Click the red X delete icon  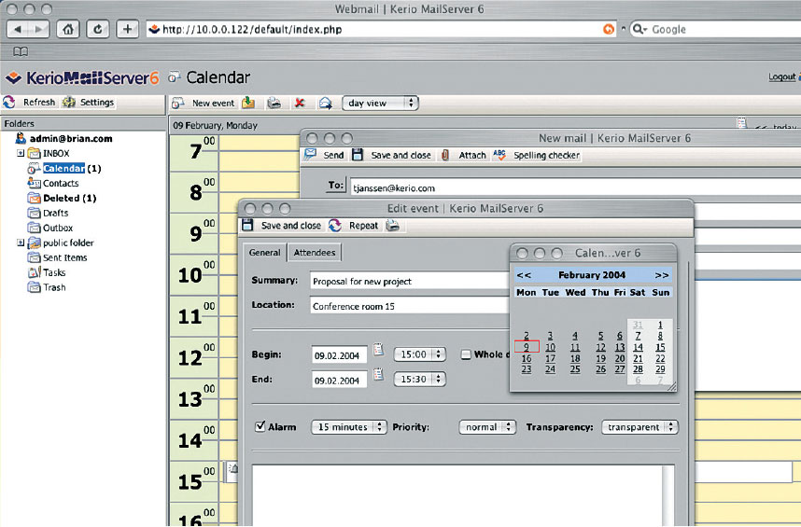tap(300, 104)
